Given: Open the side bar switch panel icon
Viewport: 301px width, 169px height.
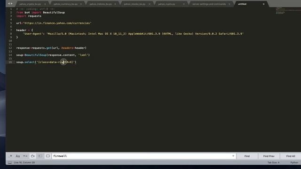Looking at the screenshot, I should [x=10, y=162].
